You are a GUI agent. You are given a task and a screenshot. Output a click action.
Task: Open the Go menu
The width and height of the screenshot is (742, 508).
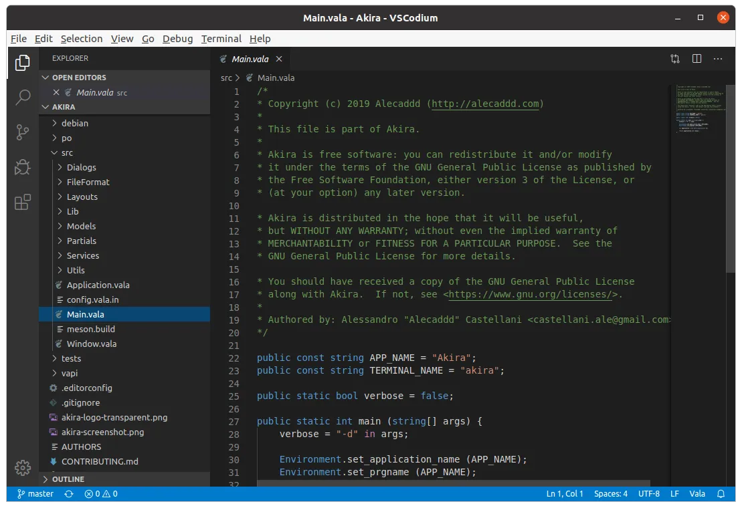pos(148,39)
